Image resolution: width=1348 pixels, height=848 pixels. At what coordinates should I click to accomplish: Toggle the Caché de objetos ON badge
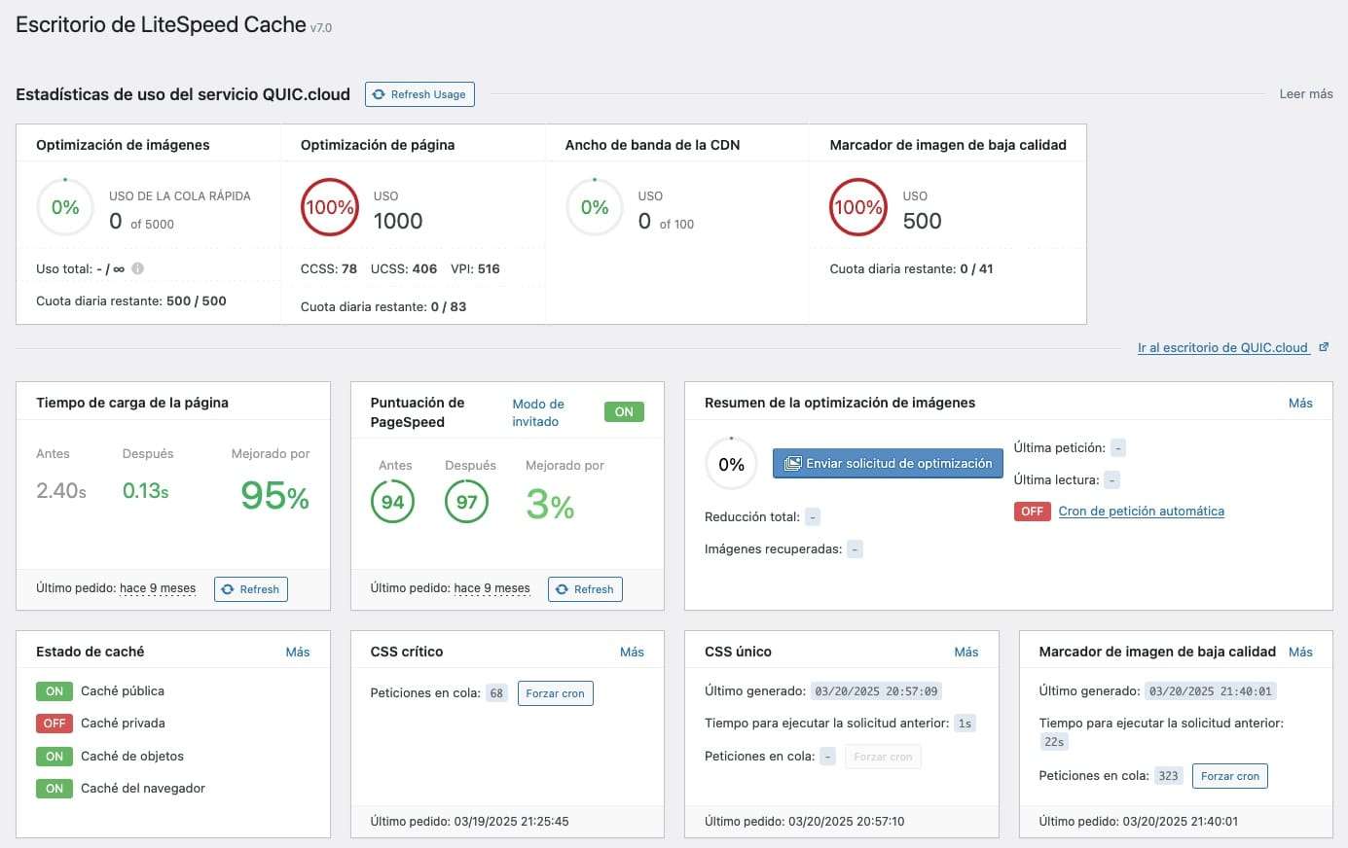pyautogui.click(x=55, y=757)
